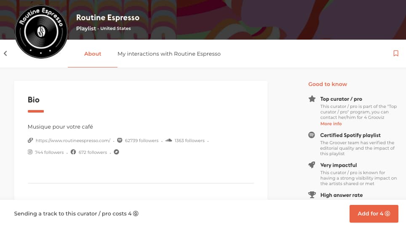This screenshot has width=406, height=226.
Task: Click the star icon for Top curator
Action: 312,99
